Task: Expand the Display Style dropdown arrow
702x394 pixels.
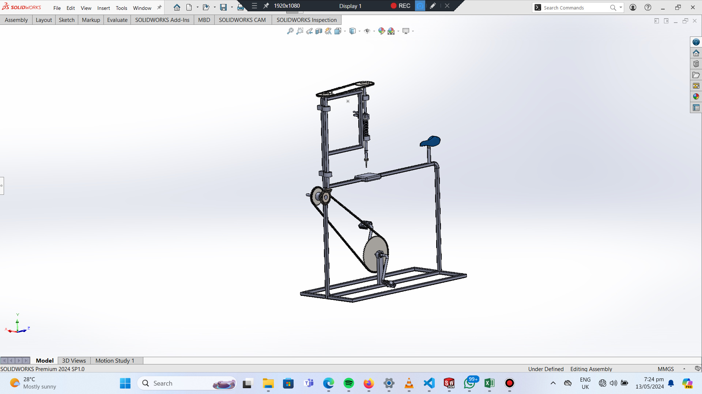Action: click(x=360, y=31)
